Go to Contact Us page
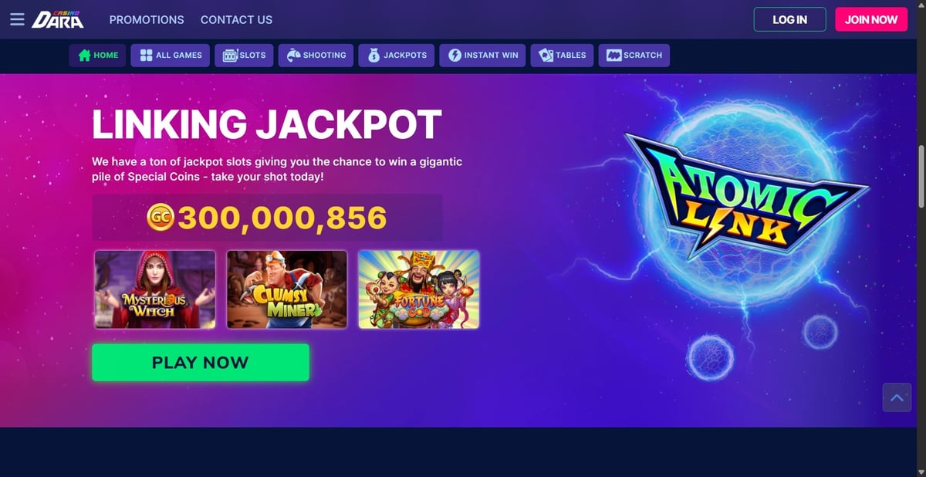926x477 pixels. (x=236, y=19)
